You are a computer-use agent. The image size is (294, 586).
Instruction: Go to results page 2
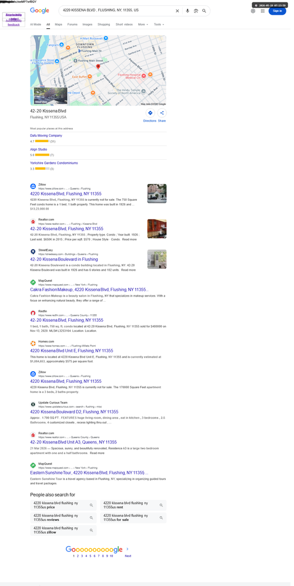tap(78, 555)
